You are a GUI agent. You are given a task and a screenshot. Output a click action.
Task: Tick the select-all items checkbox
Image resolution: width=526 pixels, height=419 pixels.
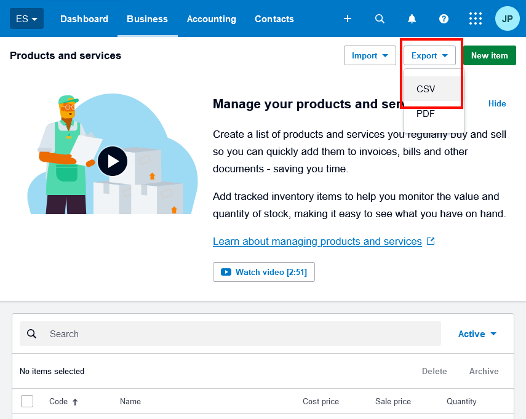coord(27,401)
